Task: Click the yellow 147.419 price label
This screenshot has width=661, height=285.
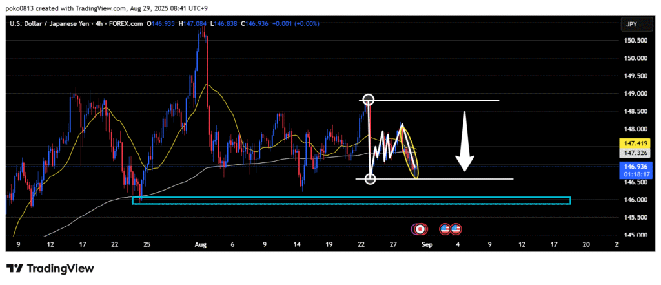Action: [633, 142]
